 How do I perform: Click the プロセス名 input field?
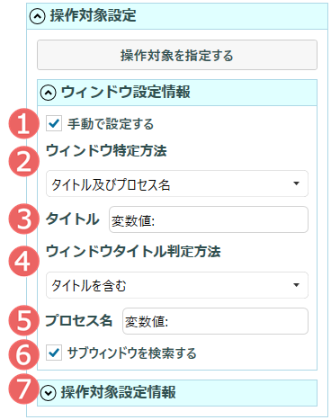215,321
